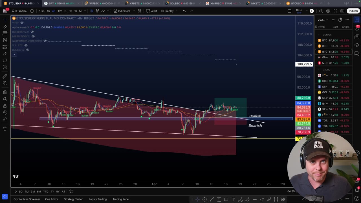Toggle lock all drawing tools
361x203 pixels.
pos(5,106)
